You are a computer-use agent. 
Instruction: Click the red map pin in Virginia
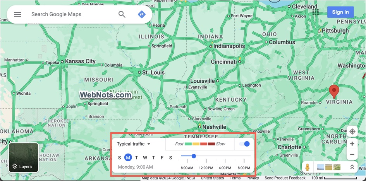click(x=334, y=91)
